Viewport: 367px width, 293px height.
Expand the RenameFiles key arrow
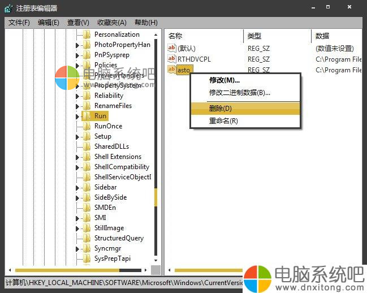[x=77, y=106]
